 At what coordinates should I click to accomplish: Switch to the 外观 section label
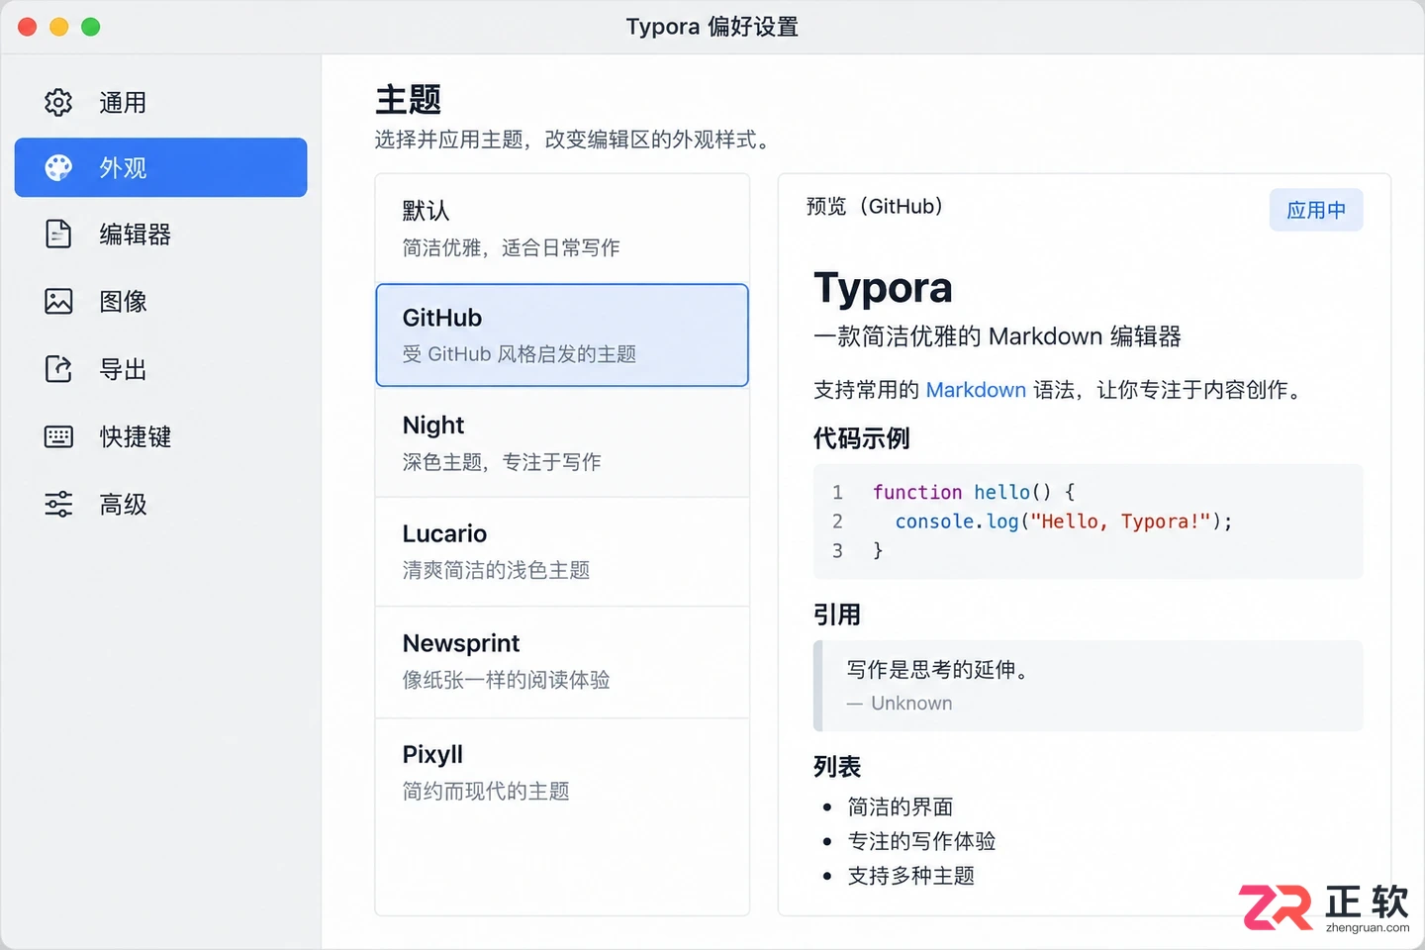pyautogui.click(x=123, y=168)
